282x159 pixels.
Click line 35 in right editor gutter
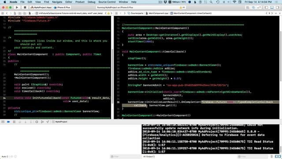pyautogui.click(x=118, y=102)
